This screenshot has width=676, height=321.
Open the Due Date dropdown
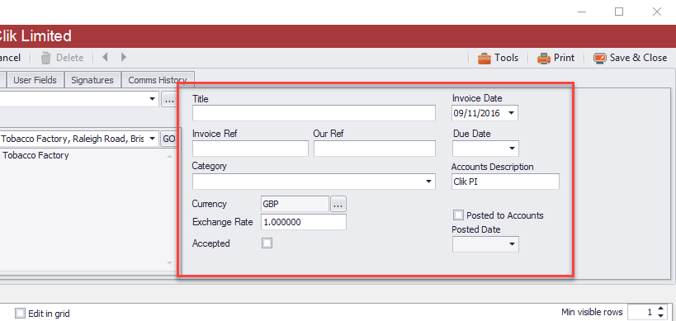(x=513, y=149)
